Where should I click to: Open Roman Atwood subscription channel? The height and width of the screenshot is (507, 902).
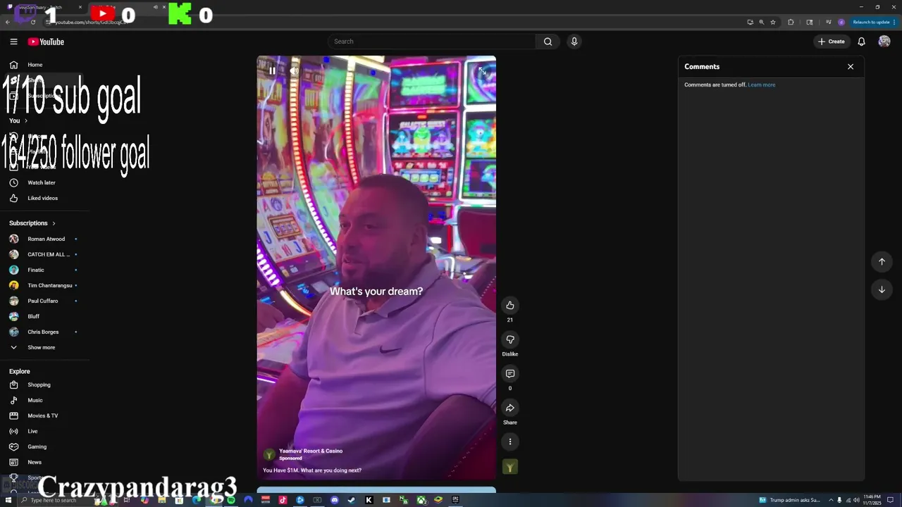click(x=45, y=239)
